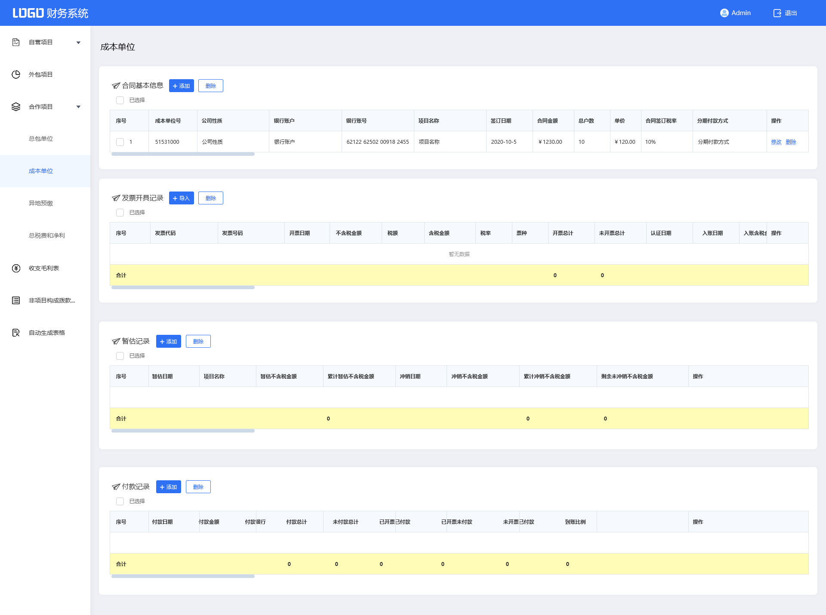This screenshot has width=826, height=615.
Task: Go to 异地预缴 submenu item
Action: (x=41, y=203)
